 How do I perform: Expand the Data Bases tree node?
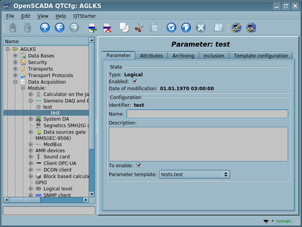(x=15, y=56)
